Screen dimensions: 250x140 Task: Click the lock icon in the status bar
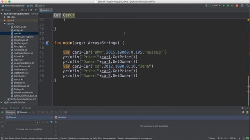coord(239,138)
